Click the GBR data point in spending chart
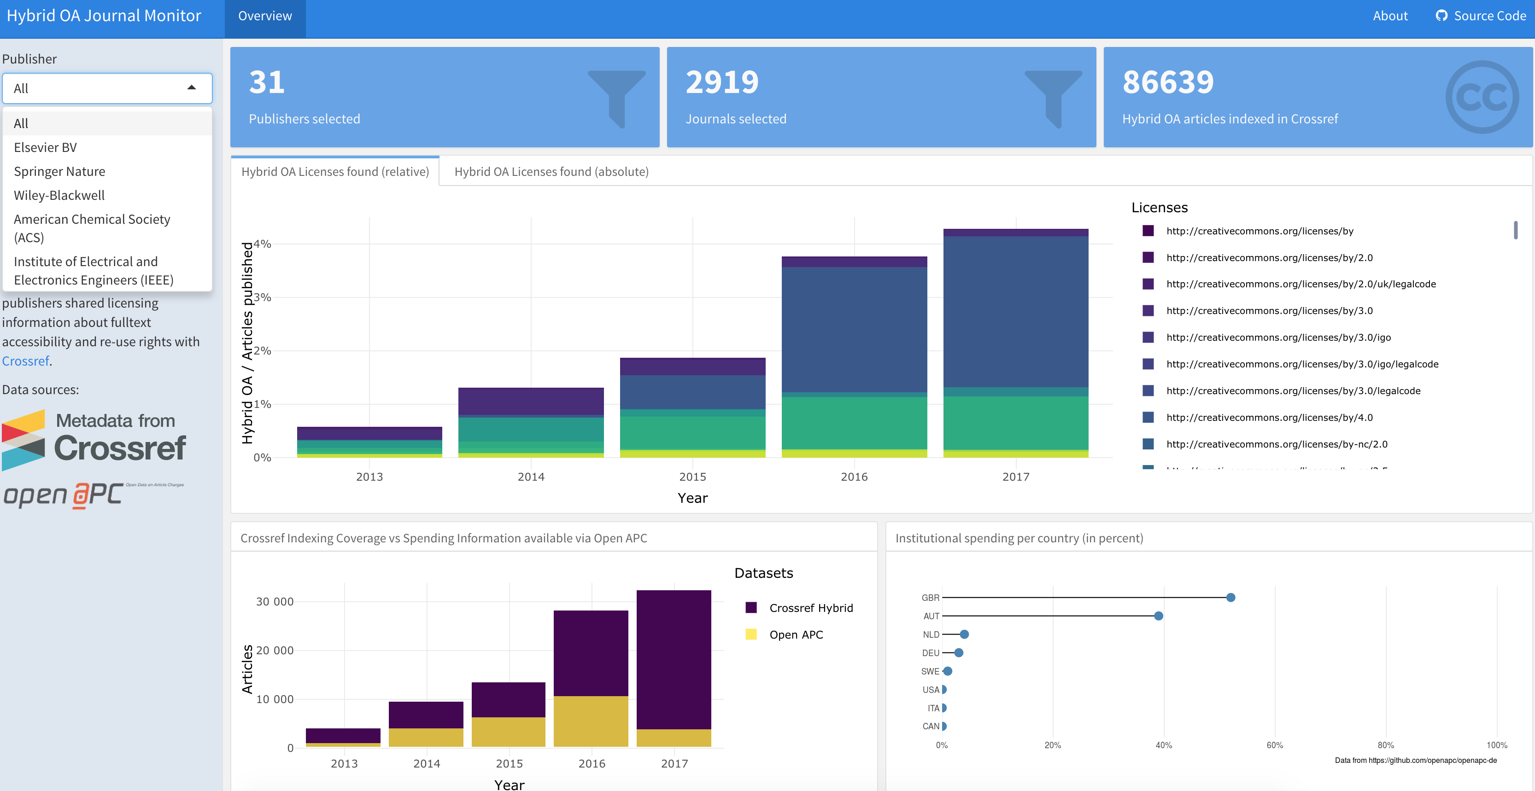 coord(1230,598)
